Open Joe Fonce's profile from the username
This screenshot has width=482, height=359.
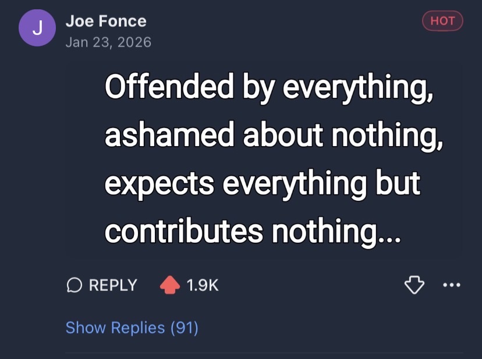tap(105, 22)
